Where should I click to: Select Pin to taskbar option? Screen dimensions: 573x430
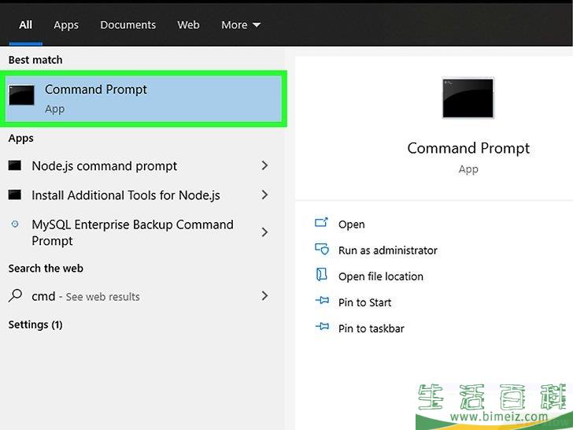(x=371, y=328)
